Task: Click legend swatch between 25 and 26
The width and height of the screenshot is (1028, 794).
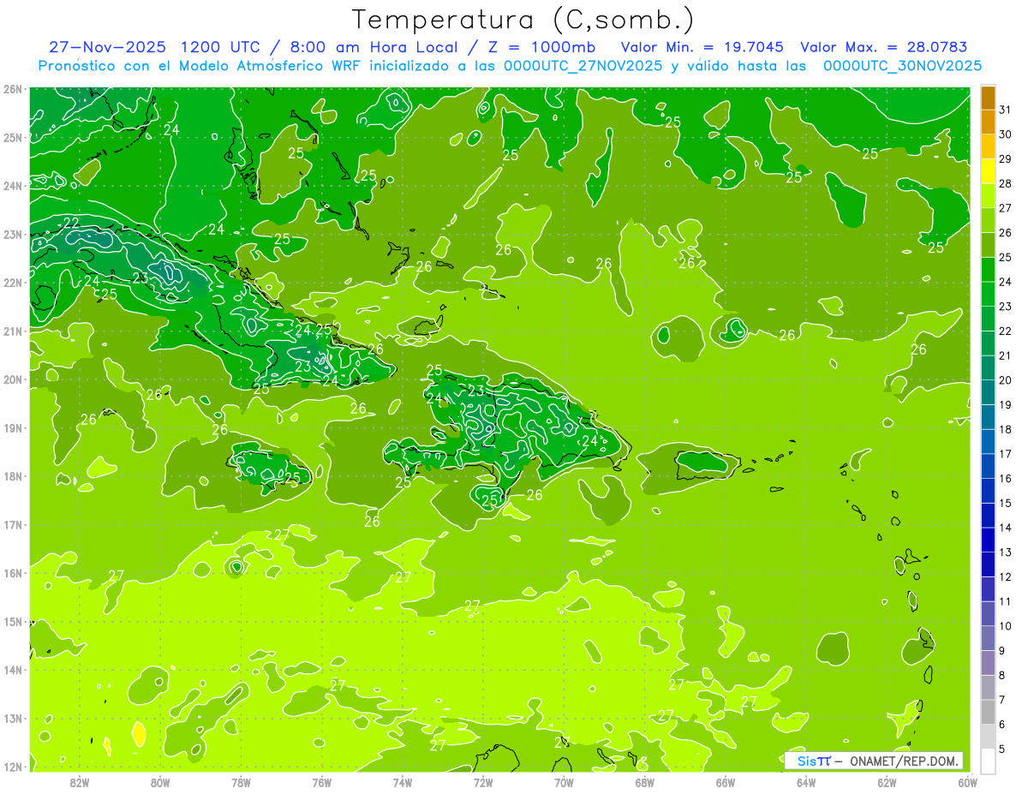Action: 988,245
